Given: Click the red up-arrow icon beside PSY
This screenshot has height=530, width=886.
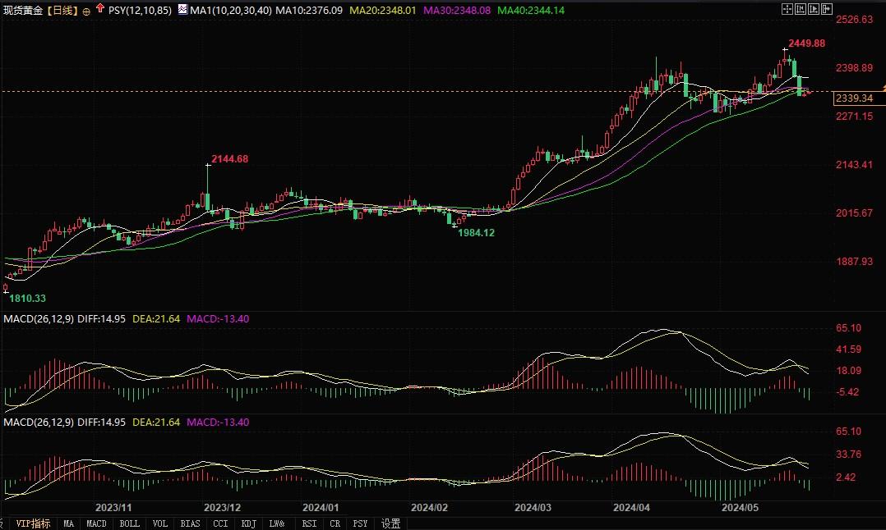Looking at the screenshot, I should pos(101,10).
